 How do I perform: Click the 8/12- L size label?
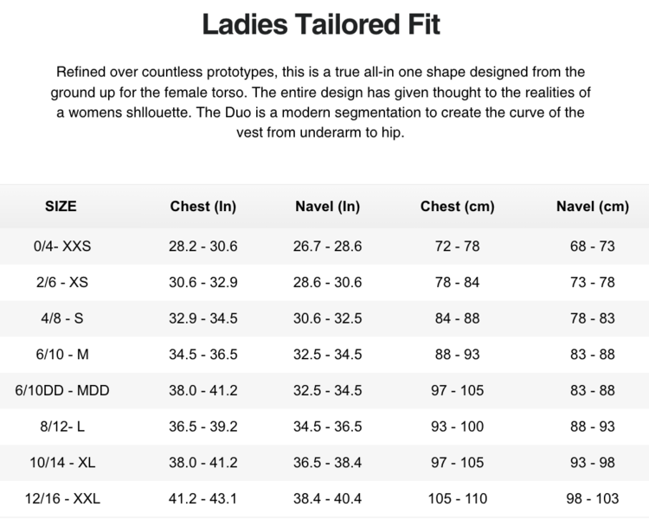[x=62, y=427]
